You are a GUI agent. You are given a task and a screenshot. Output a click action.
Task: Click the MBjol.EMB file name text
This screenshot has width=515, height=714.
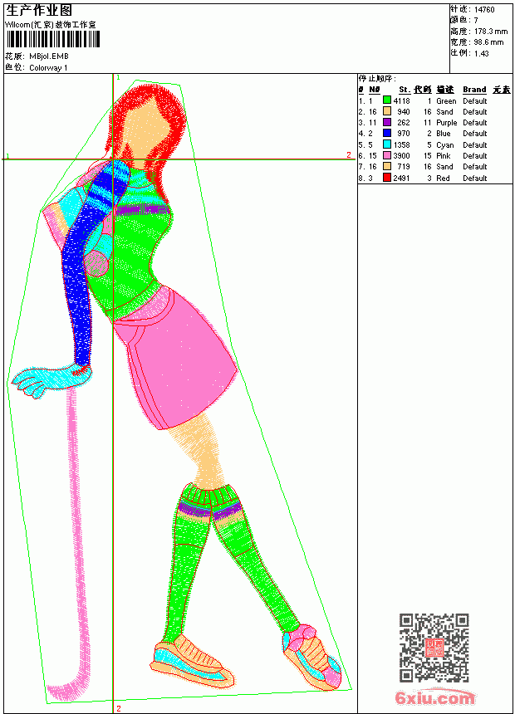coord(49,56)
